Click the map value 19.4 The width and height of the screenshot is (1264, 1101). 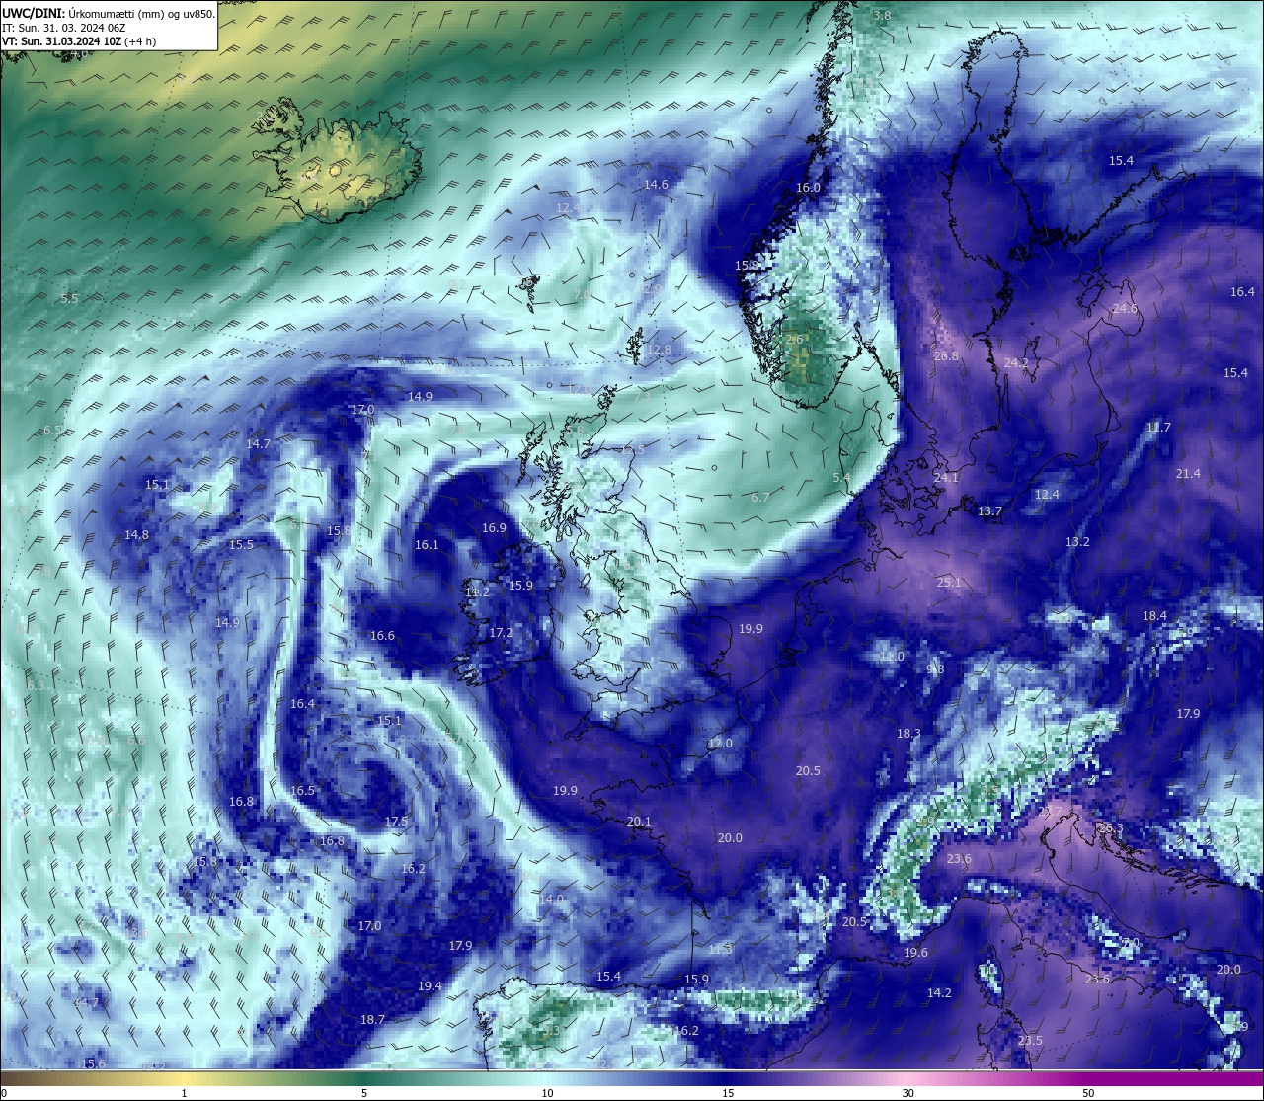click(430, 986)
